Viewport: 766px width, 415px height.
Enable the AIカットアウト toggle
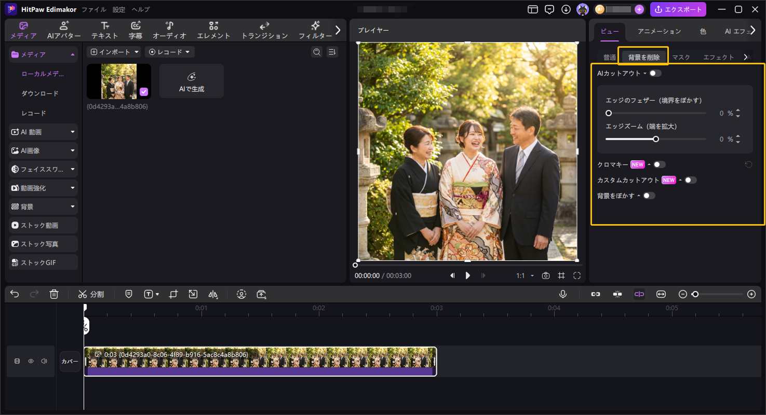(x=655, y=73)
